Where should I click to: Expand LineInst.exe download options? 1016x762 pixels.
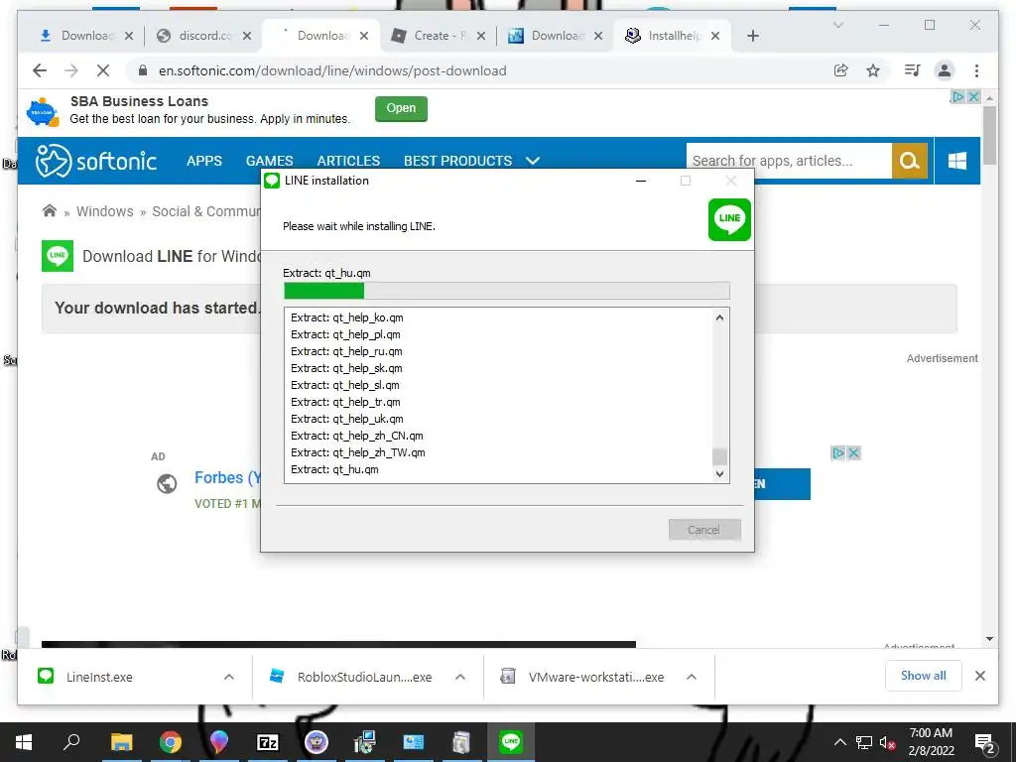(x=229, y=677)
